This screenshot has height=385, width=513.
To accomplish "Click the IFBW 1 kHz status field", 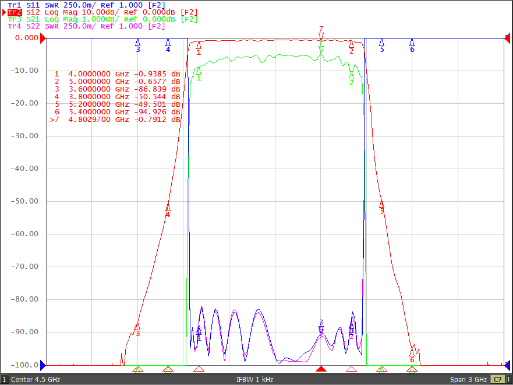I will (254, 380).
